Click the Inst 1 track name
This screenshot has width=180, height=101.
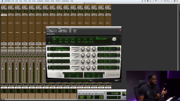point(4,88)
